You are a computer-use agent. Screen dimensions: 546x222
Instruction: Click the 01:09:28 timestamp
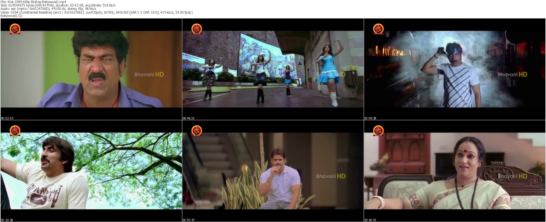371,118
